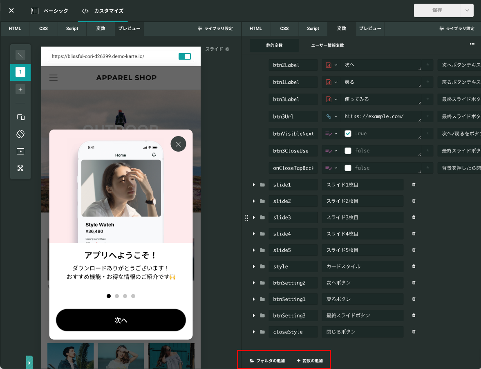
Task: Close the editor with the X icon
Action: tap(11, 11)
